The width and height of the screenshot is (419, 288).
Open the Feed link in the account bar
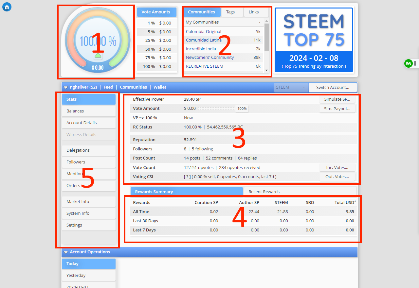(x=108, y=87)
